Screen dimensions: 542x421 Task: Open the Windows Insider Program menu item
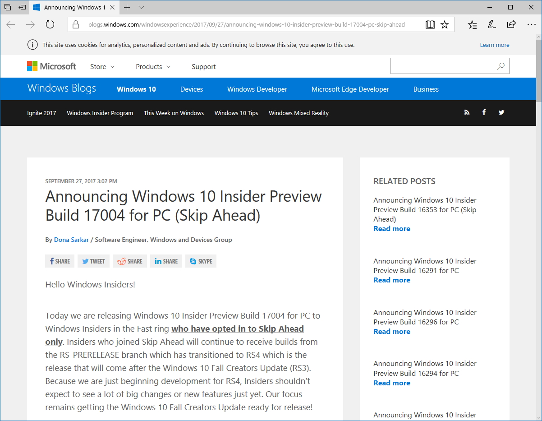[100, 113]
